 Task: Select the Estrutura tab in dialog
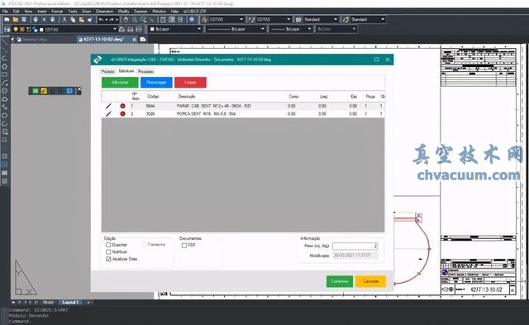(x=126, y=71)
